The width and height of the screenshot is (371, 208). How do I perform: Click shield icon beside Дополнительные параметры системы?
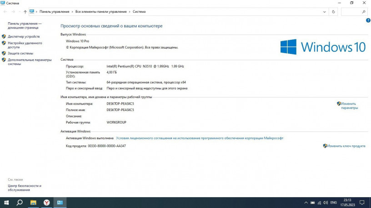(4, 60)
